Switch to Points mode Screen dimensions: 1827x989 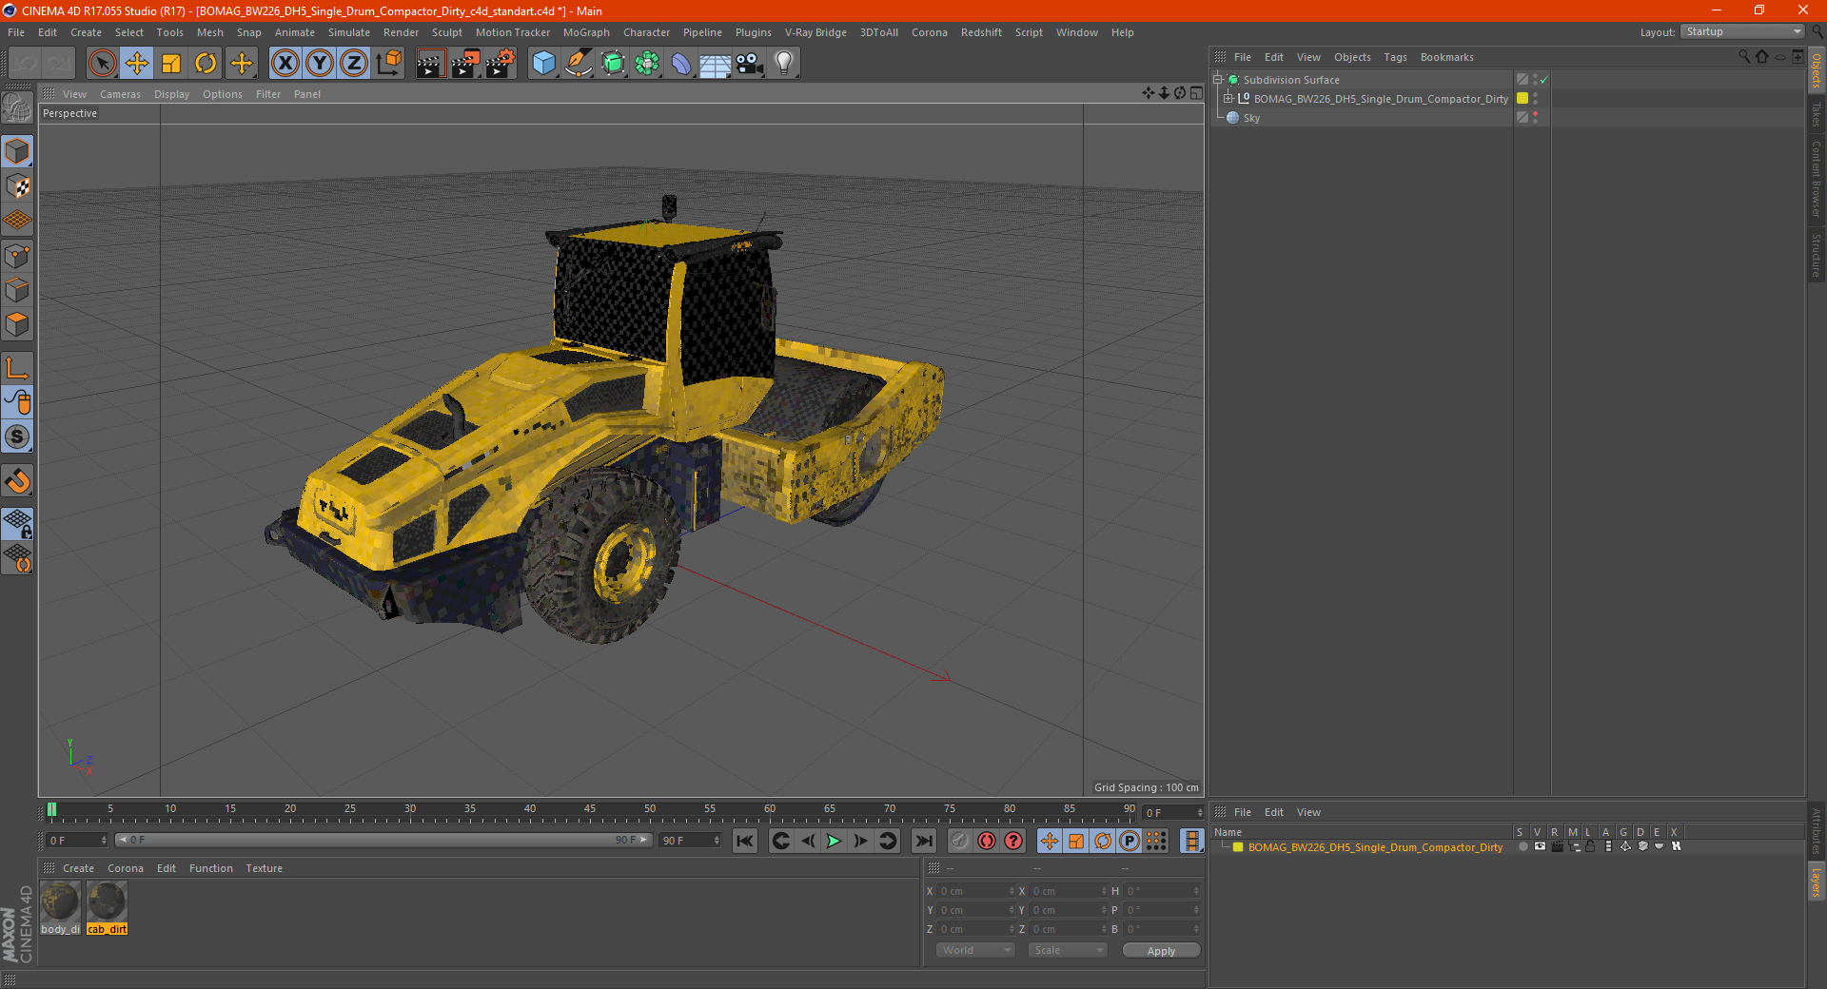pos(17,256)
